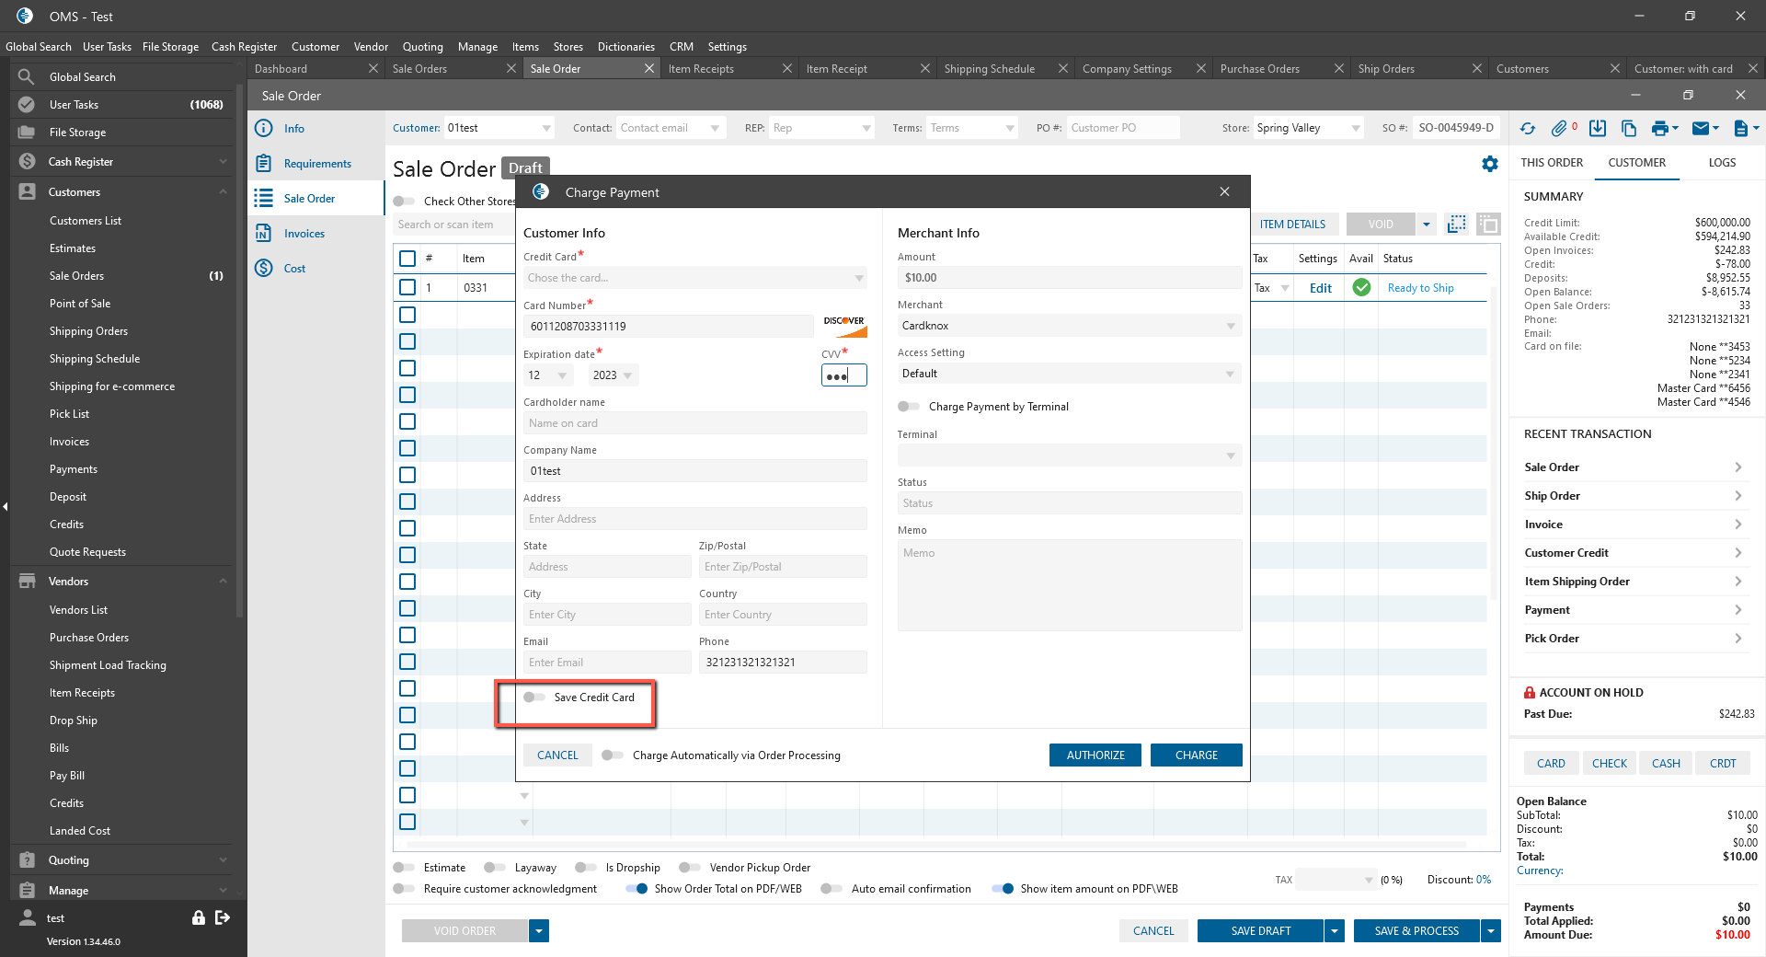Open the Dictionaries menu
The width and height of the screenshot is (1766, 957).
point(625,47)
